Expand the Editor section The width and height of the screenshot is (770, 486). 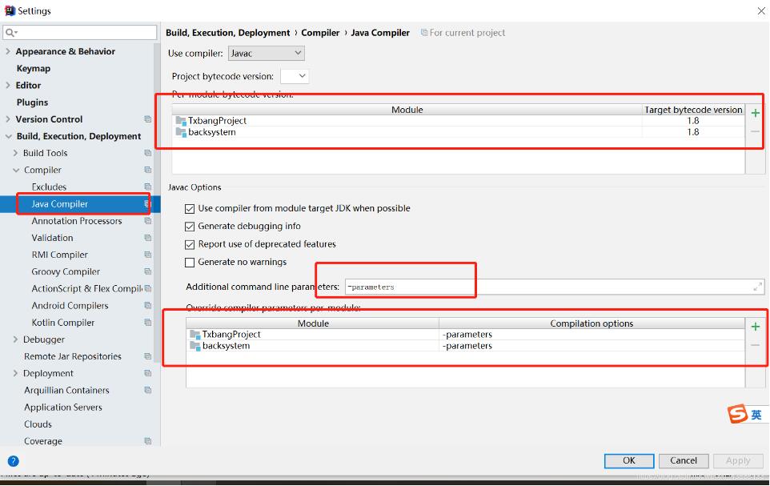(x=8, y=85)
